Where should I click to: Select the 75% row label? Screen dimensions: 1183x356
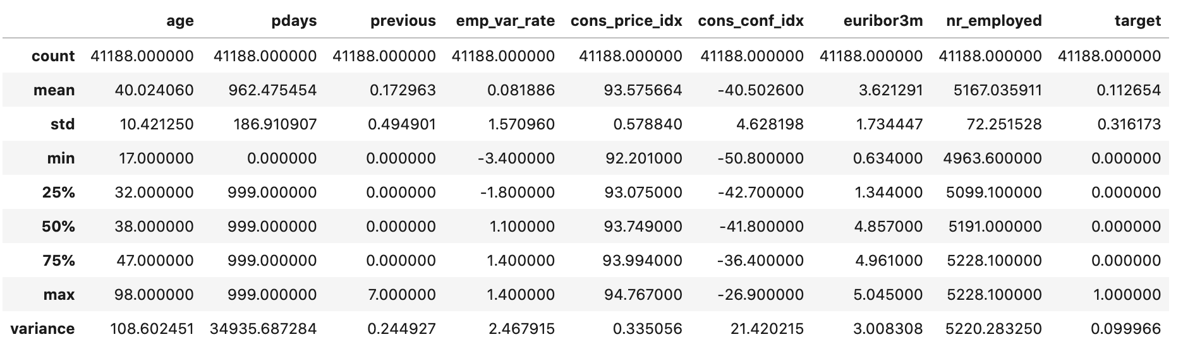coord(59,261)
